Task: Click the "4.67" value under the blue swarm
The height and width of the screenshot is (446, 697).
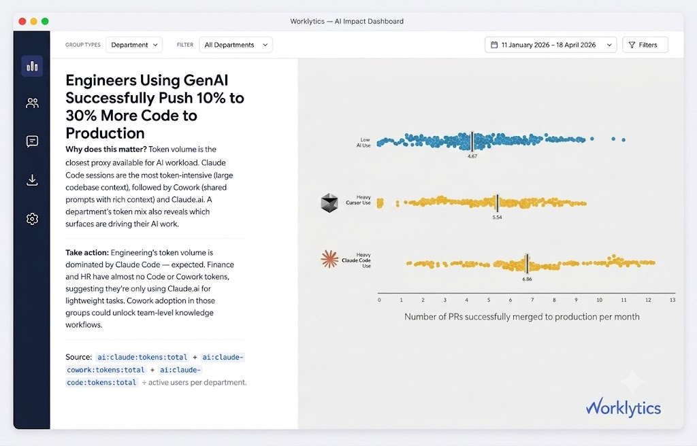Action: click(472, 156)
